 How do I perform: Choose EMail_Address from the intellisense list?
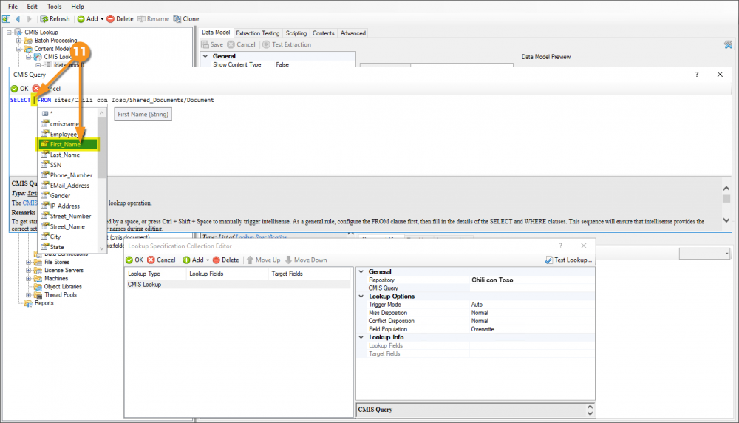pyautogui.click(x=68, y=186)
